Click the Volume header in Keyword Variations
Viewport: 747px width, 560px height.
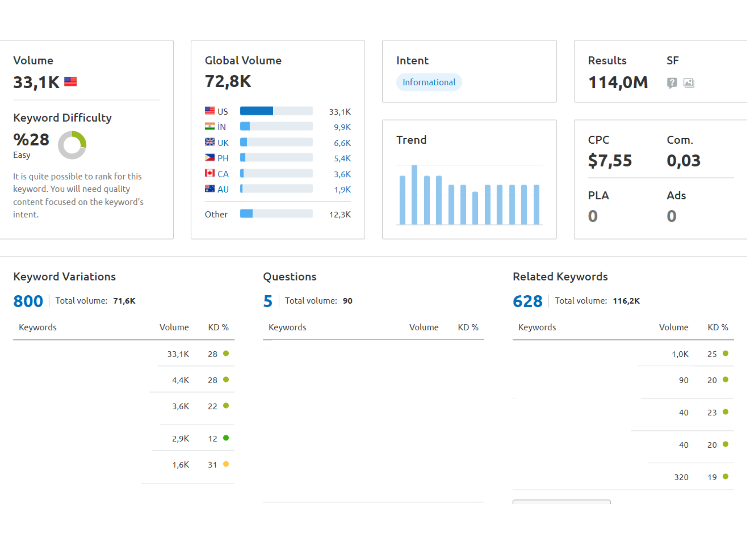coord(174,327)
